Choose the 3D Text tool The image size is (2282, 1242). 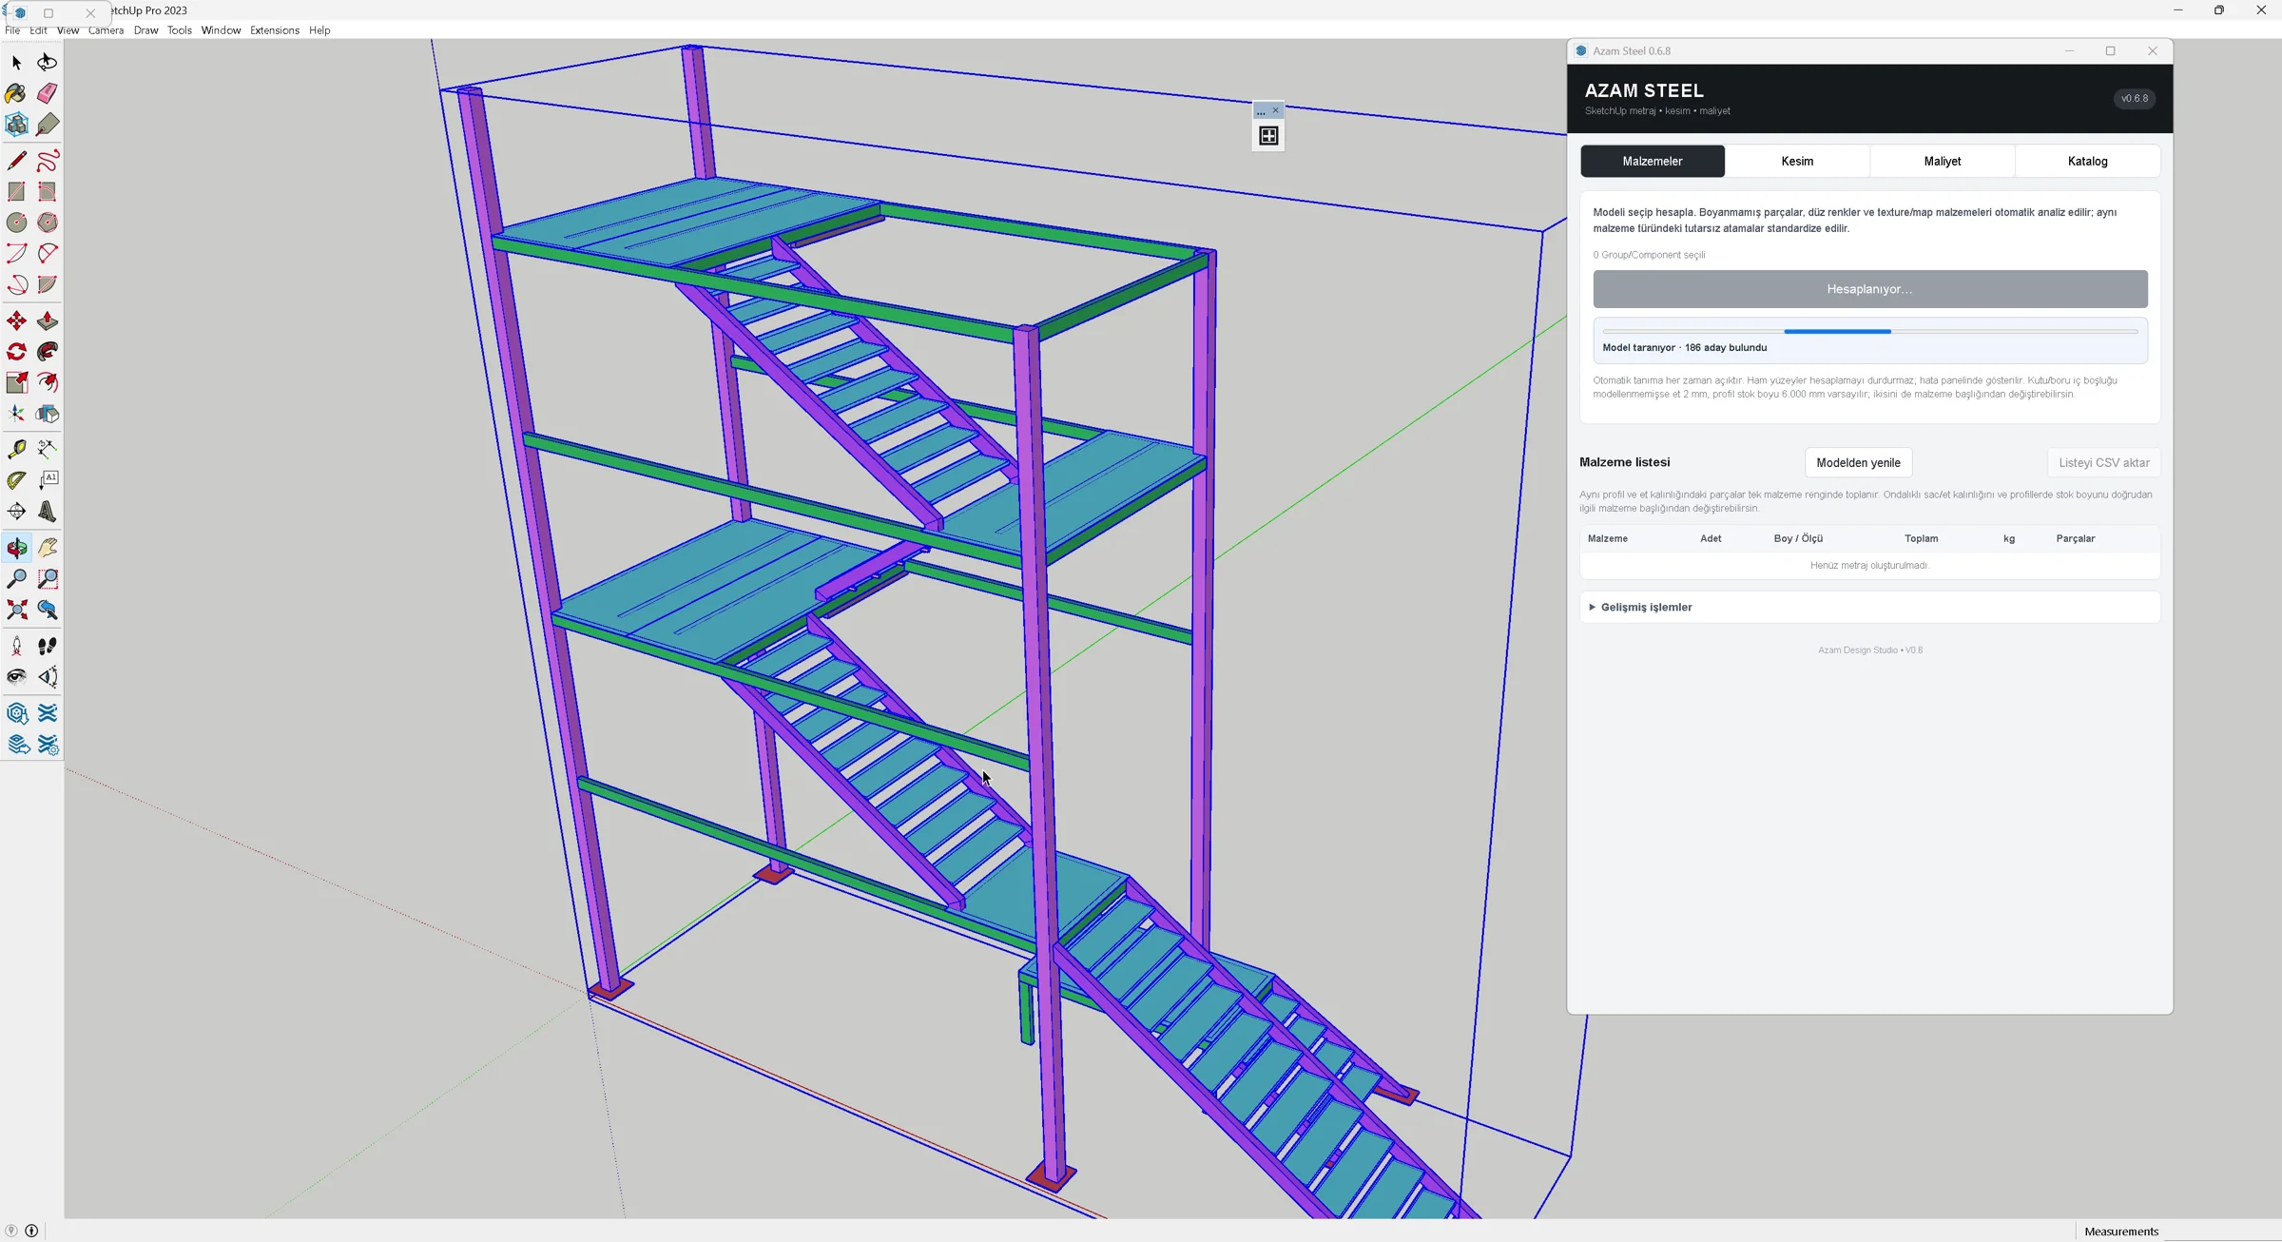48,512
